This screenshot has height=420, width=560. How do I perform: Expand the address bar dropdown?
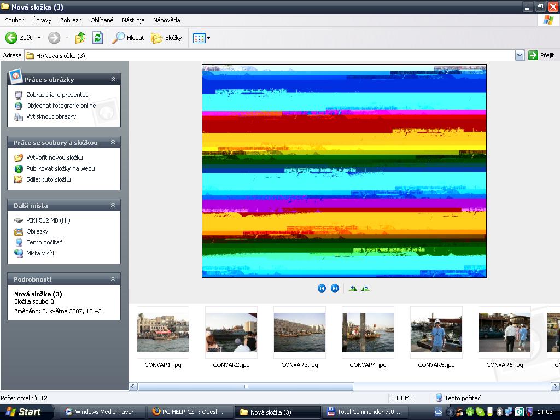pos(520,55)
